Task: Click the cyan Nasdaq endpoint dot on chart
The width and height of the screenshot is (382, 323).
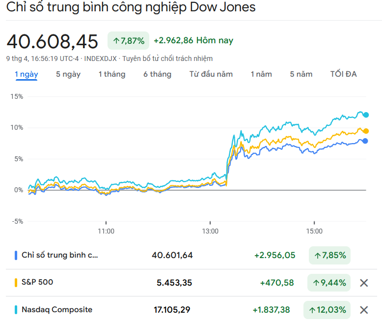Action: [x=366, y=115]
